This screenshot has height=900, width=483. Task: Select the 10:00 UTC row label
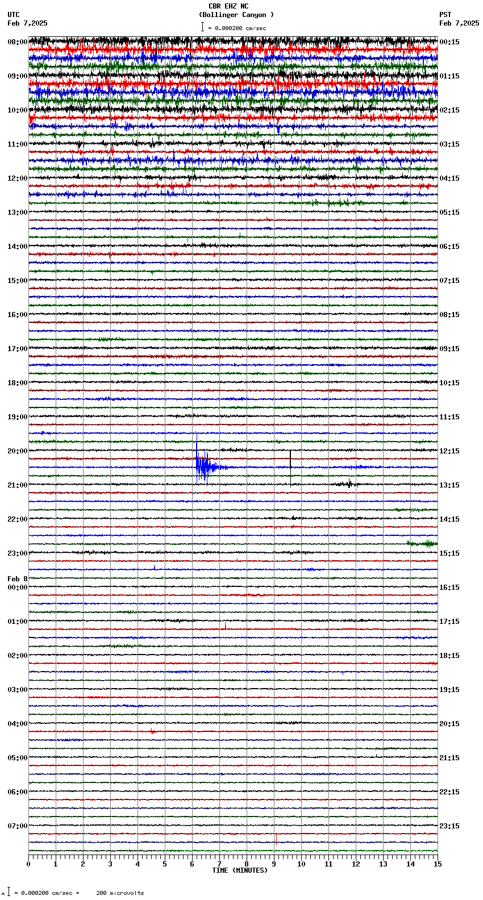click(x=17, y=110)
